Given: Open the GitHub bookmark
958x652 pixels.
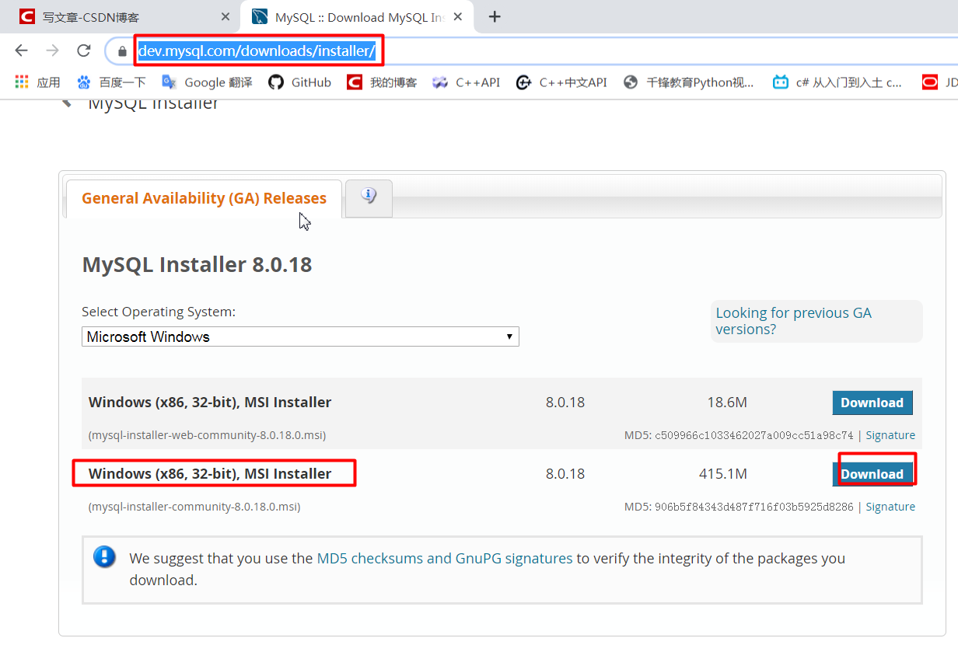Looking at the screenshot, I should click(300, 82).
